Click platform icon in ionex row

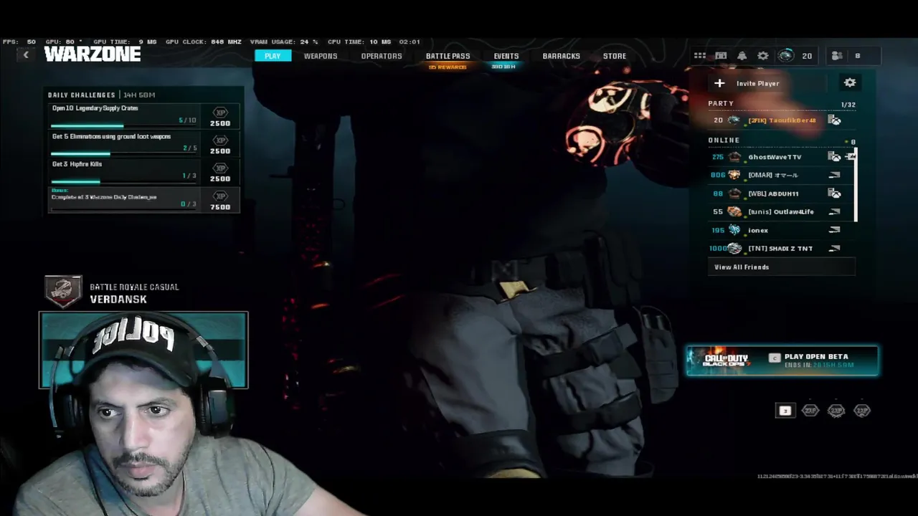click(x=834, y=230)
